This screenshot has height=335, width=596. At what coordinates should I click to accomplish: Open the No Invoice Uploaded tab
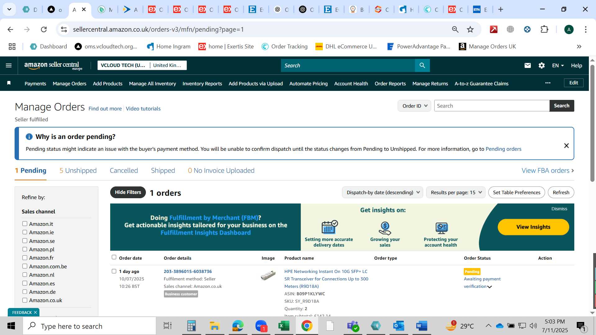(221, 171)
